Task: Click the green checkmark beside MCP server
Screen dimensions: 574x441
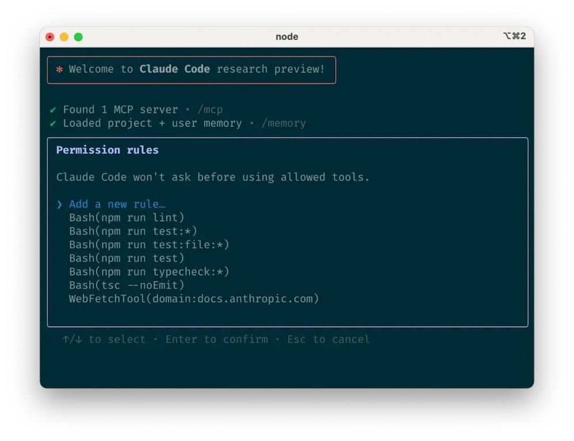Action: [x=53, y=110]
